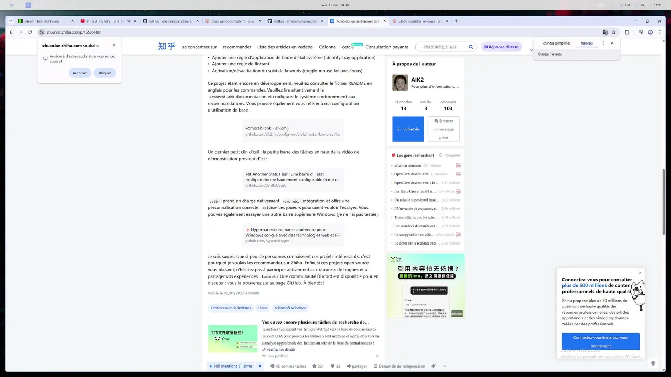Bookmark this page with the star icon
This screenshot has width=671, height=377.
point(614,32)
